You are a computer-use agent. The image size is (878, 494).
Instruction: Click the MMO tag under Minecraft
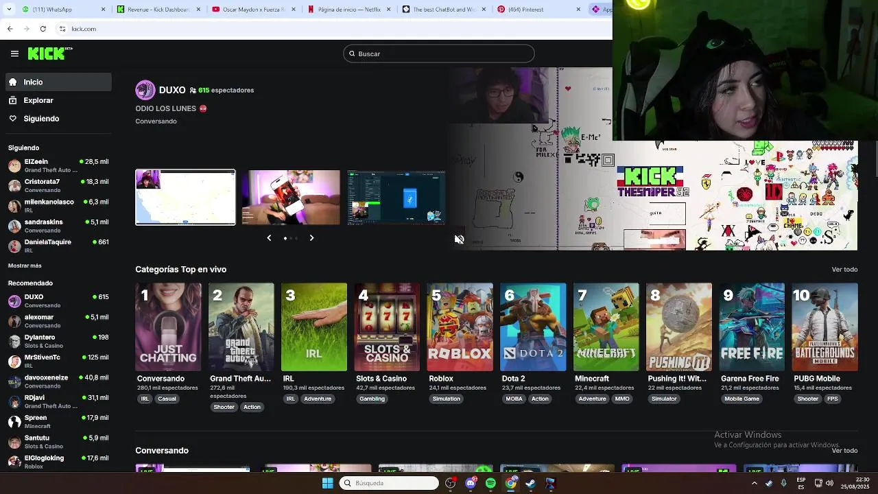(622, 399)
